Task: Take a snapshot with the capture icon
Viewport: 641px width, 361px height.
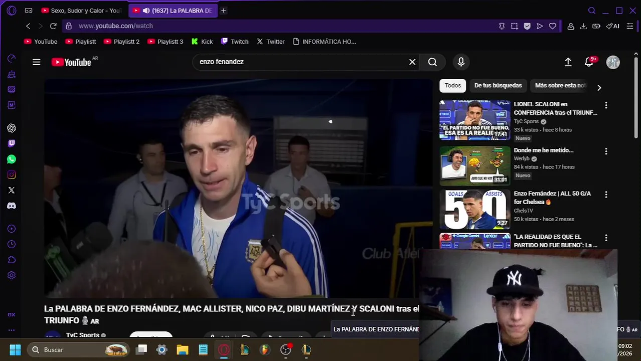Action: (515, 26)
